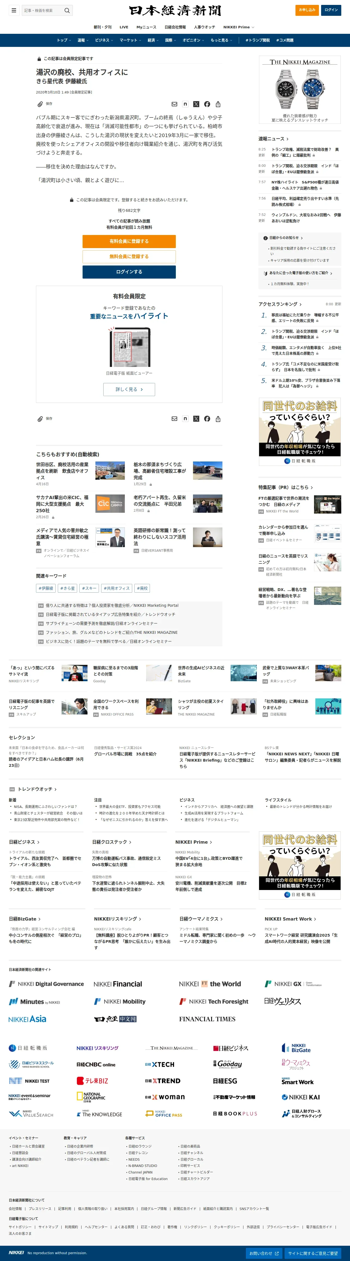
Task: Expand the 速報 navigation dropdown
Action: [x=83, y=40]
